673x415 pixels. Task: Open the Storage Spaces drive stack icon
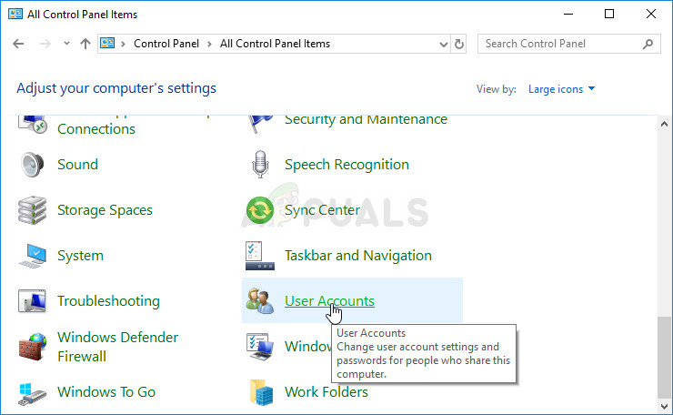coord(32,210)
